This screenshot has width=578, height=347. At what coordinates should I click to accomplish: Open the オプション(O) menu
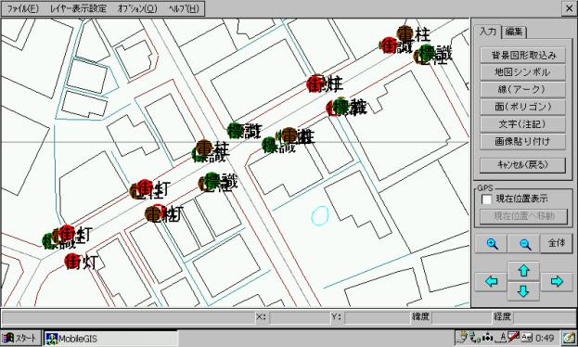point(137,9)
